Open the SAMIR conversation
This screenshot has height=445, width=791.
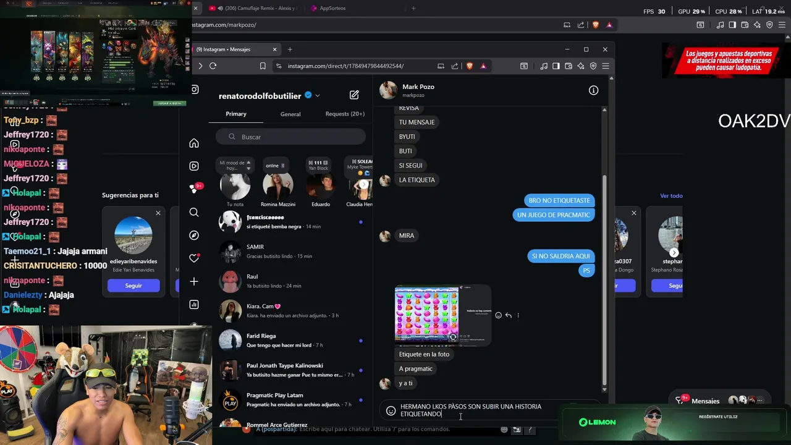290,252
